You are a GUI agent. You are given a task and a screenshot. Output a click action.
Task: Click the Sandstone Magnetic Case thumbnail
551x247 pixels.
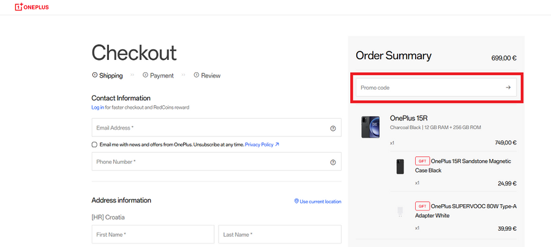click(x=400, y=166)
